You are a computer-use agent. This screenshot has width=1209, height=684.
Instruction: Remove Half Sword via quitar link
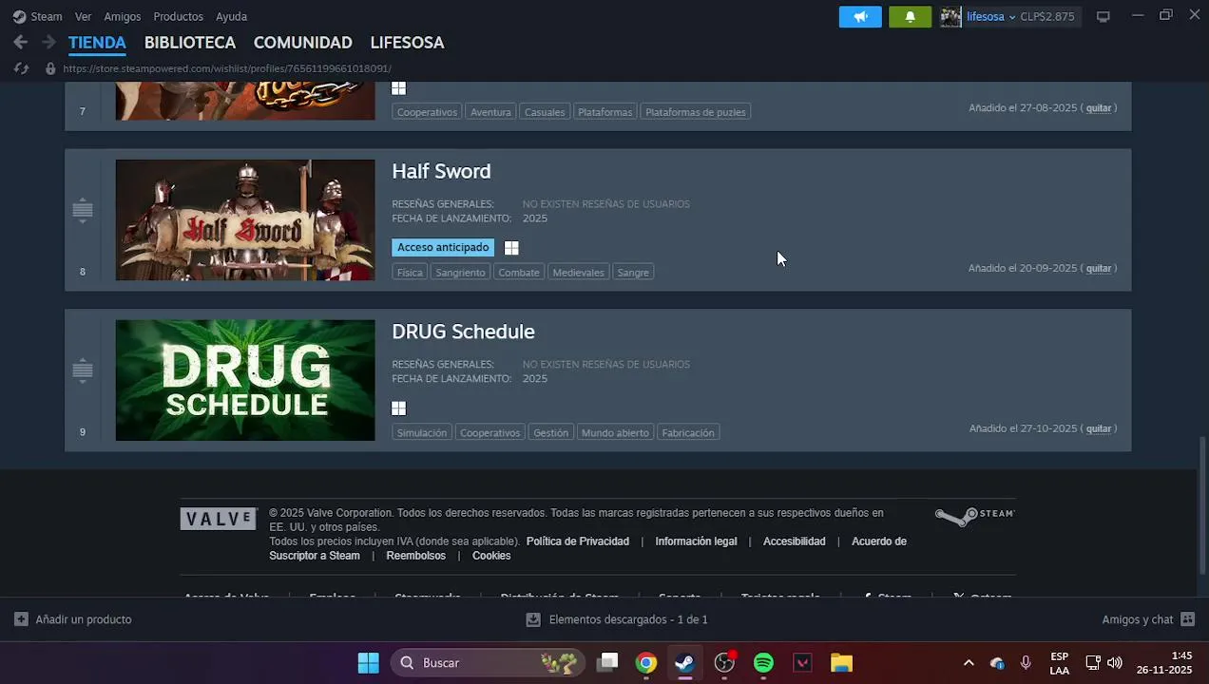1099,268
